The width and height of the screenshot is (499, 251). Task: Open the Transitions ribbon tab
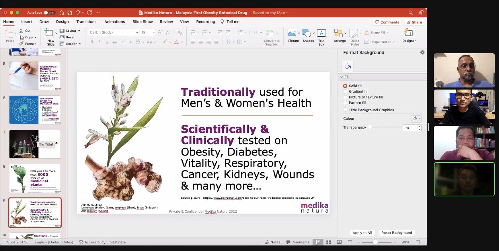coord(86,22)
